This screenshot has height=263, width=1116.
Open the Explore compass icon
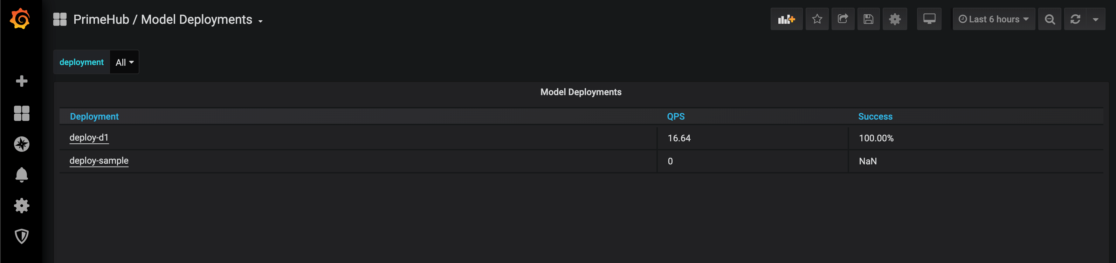pos(21,144)
